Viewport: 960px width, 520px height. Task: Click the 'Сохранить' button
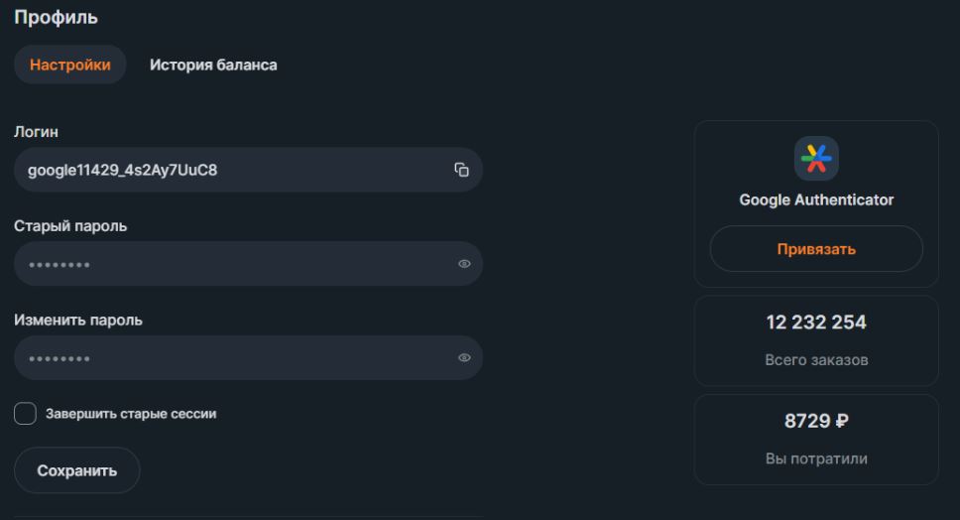coord(77,470)
